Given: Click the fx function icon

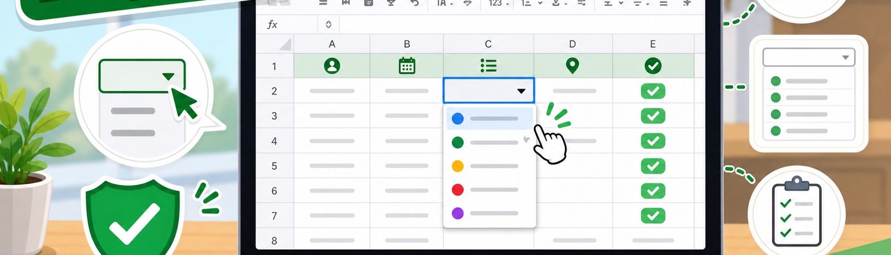Looking at the screenshot, I should tap(272, 24).
